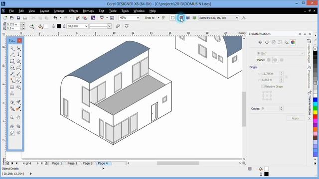Collapse the Transformations docker with double chevron
Screen dimensions: 319x179
pyautogui.click(x=300, y=34)
